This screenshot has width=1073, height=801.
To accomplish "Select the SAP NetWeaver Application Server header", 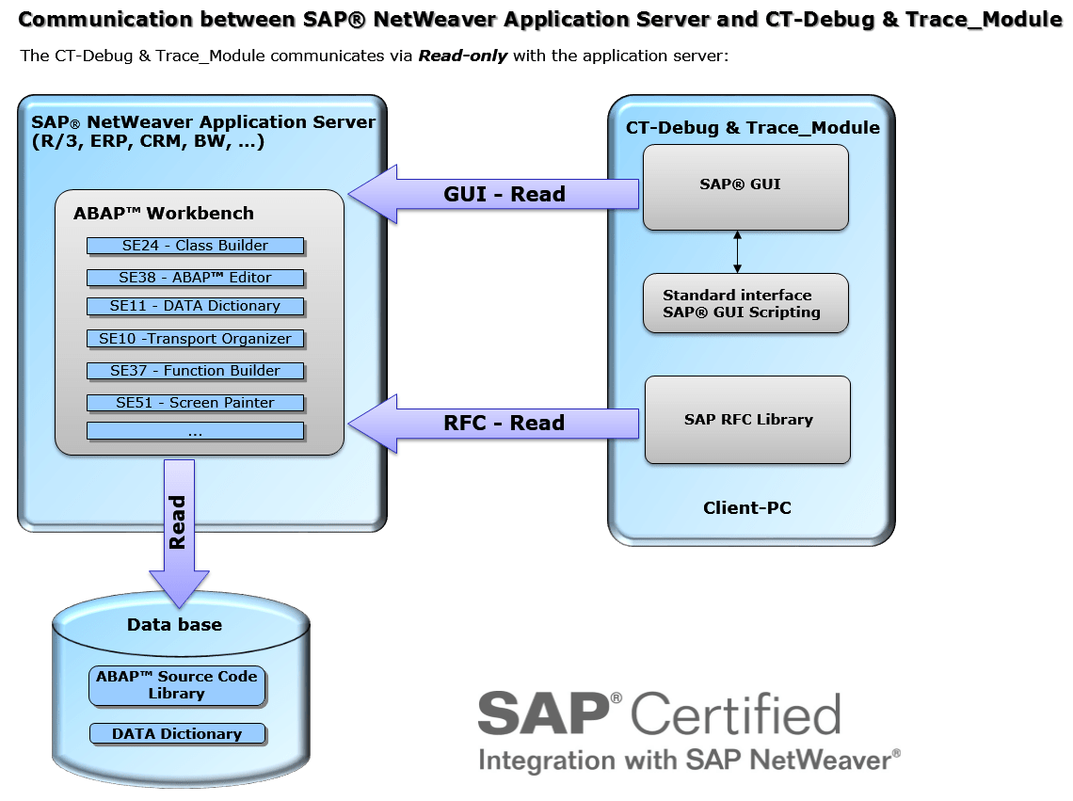I will [202, 122].
